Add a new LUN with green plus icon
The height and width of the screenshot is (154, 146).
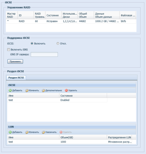tap(10, 132)
